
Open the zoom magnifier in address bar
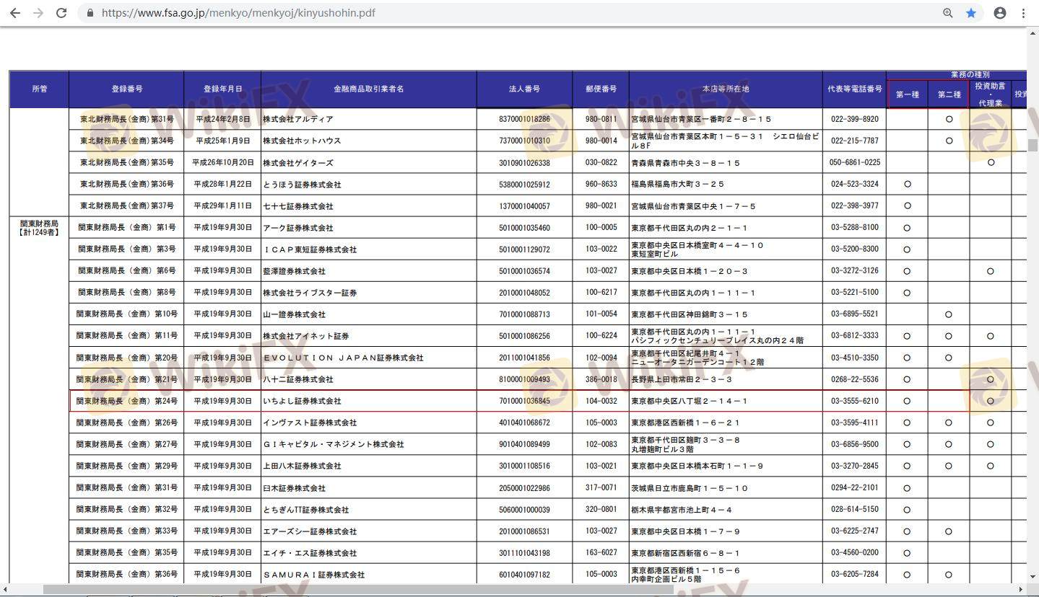click(x=948, y=13)
